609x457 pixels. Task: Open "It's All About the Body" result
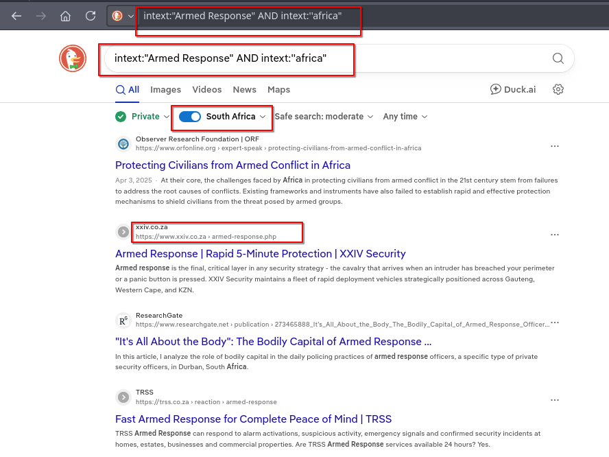coord(274,342)
